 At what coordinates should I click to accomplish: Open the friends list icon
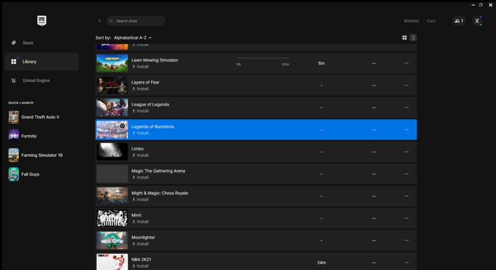point(459,21)
